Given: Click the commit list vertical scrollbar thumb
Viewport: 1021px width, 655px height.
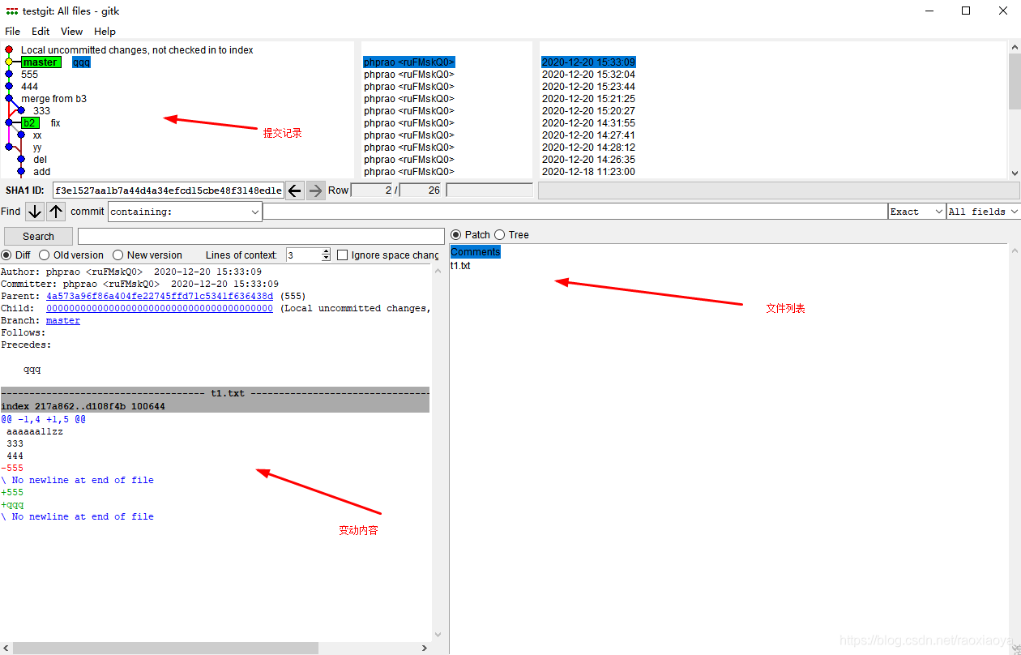Looking at the screenshot, I should tap(1015, 80).
